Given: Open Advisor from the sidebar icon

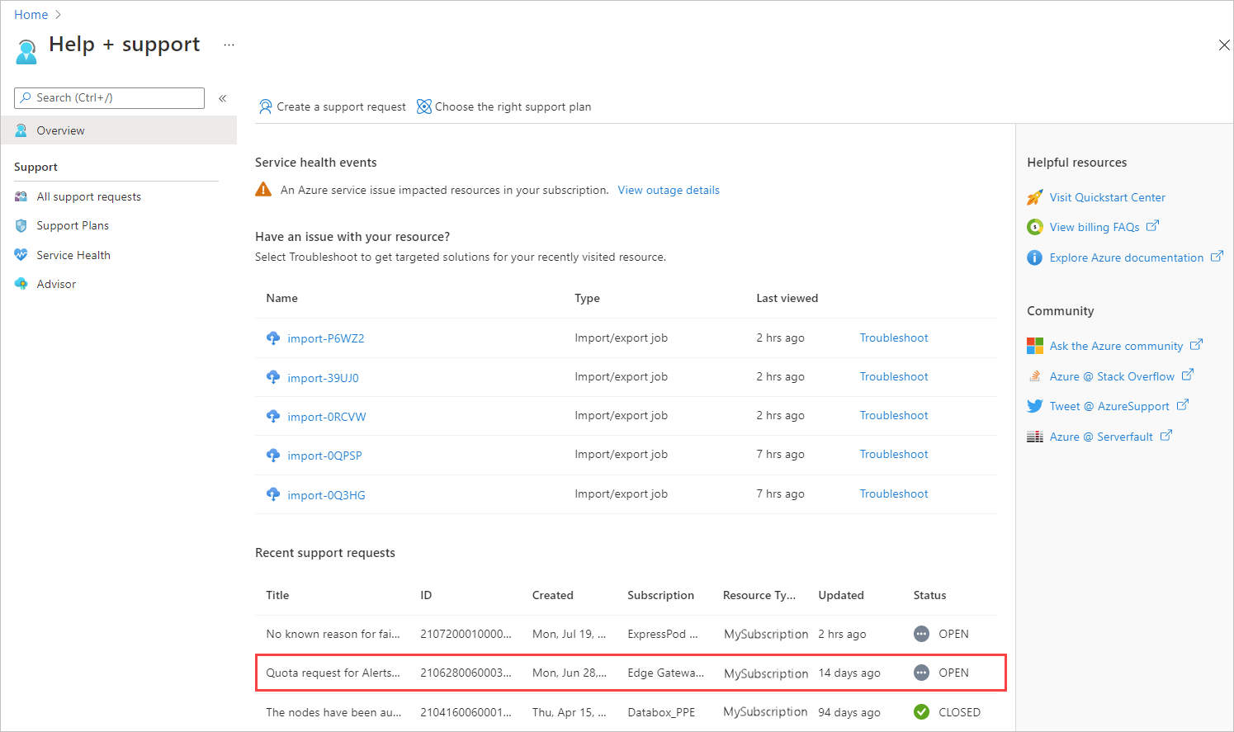Looking at the screenshot, I should tap(21, 283).
